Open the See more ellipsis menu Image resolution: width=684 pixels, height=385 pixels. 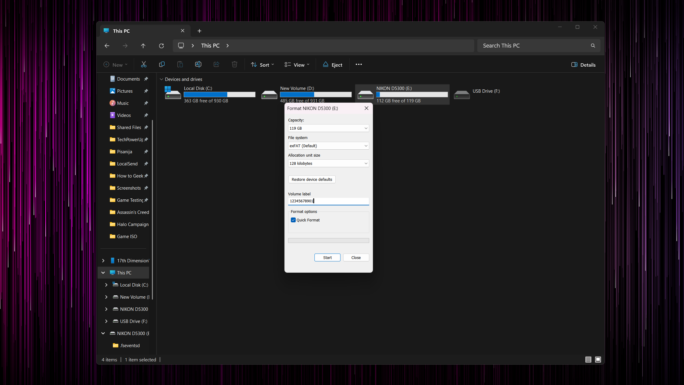[x=359, y=65]
